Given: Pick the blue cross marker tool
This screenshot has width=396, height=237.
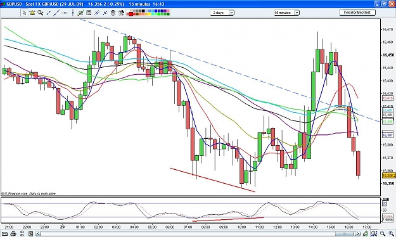Looking at the screenshot, I should (105, 13).
